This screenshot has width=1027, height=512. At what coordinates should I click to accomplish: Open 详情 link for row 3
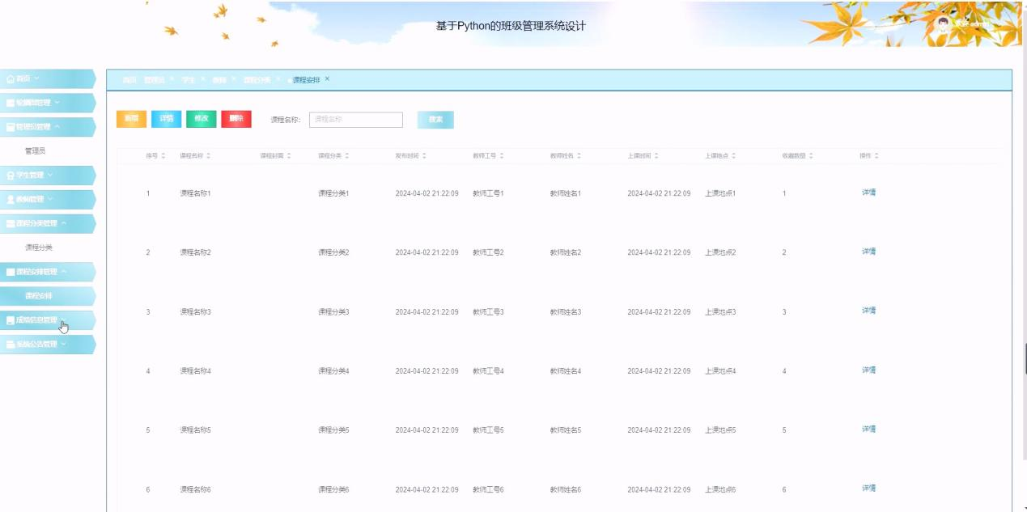[x=868, y=311]
